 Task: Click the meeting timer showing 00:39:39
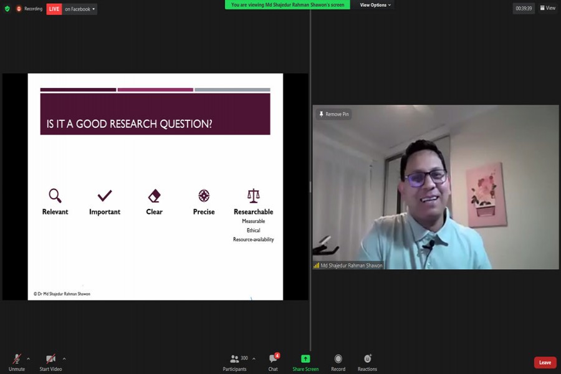(x=521, y=8)
